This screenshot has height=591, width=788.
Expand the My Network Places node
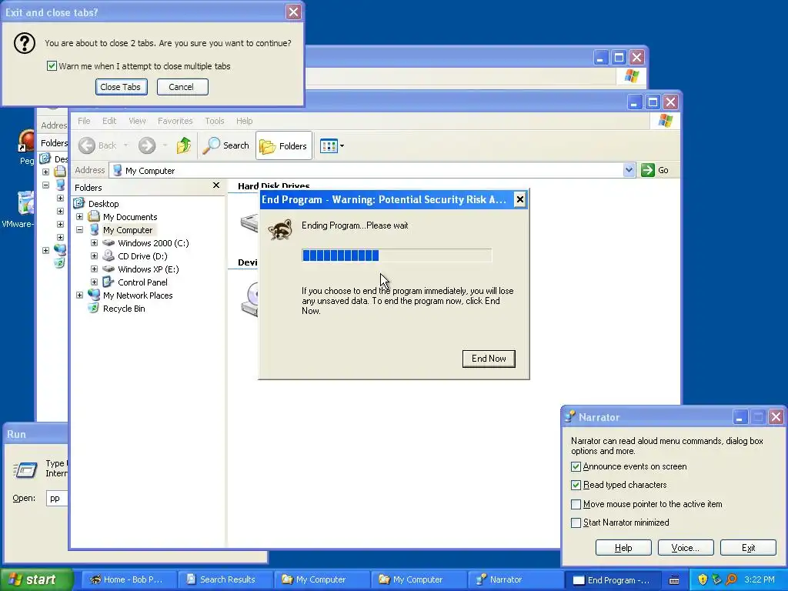(x=79, y=295)
